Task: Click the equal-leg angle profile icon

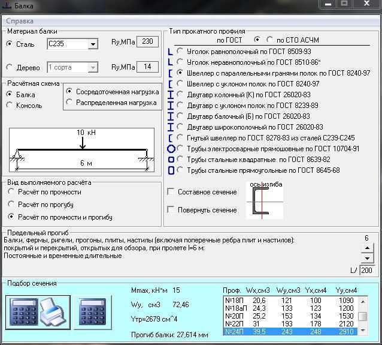Action: click(171, 52)
